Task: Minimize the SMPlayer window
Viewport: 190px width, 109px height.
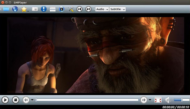Action: [7, 2]
